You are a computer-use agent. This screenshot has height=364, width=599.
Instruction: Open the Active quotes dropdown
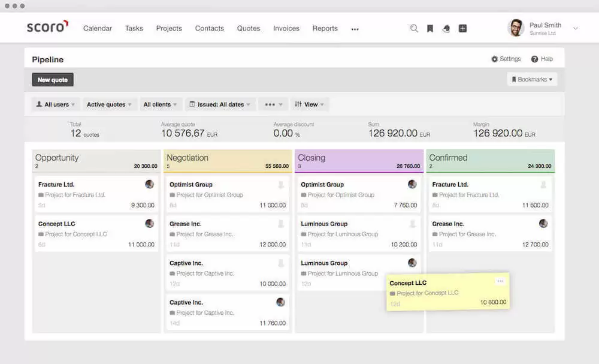click(x=109, y=104)
